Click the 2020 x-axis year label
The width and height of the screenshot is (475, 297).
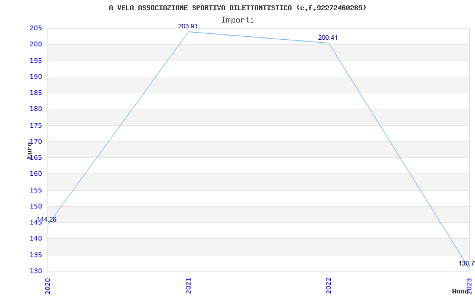pos(47,286)
